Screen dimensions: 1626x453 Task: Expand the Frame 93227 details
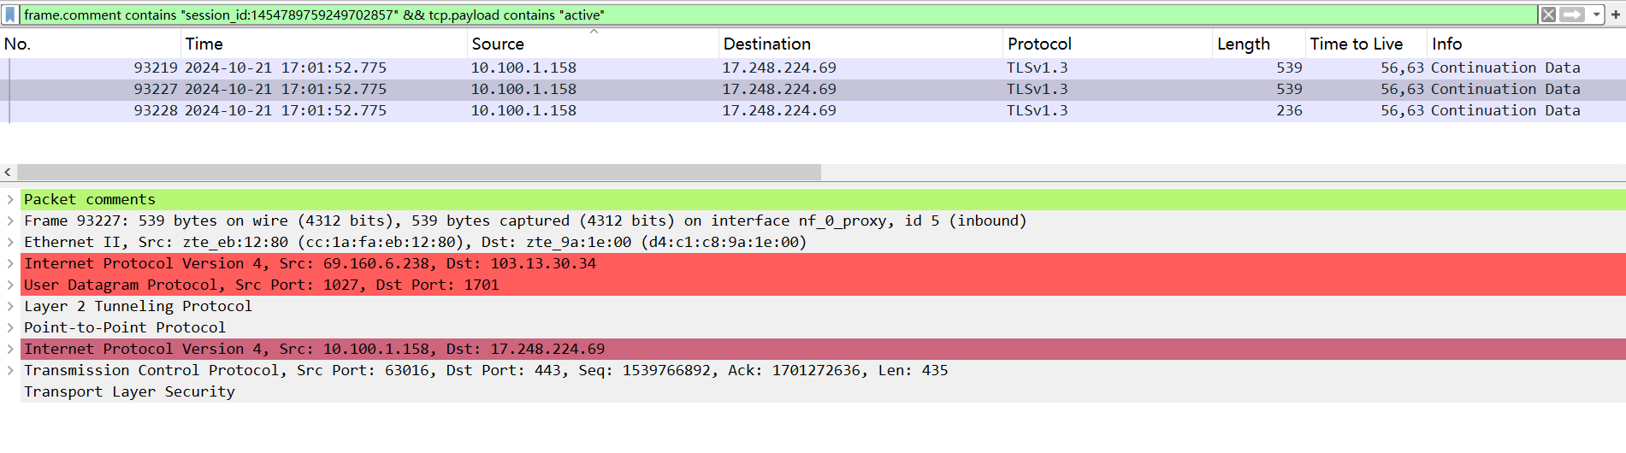coord(10,221)
